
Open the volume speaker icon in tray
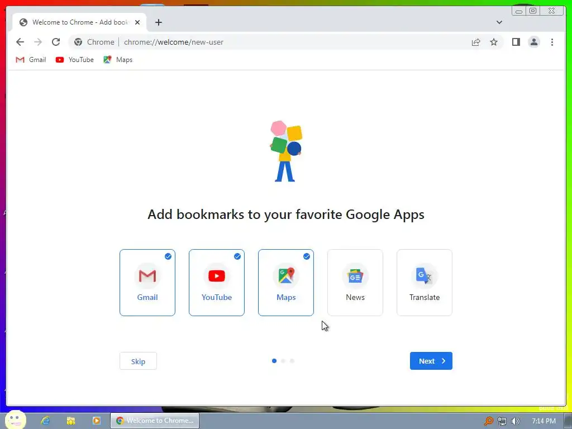[x=515, y=421]
